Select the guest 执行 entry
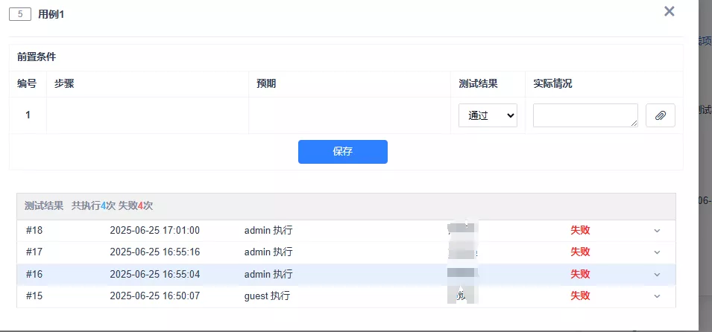Screen dimensions: 712x332 point(267,296)
